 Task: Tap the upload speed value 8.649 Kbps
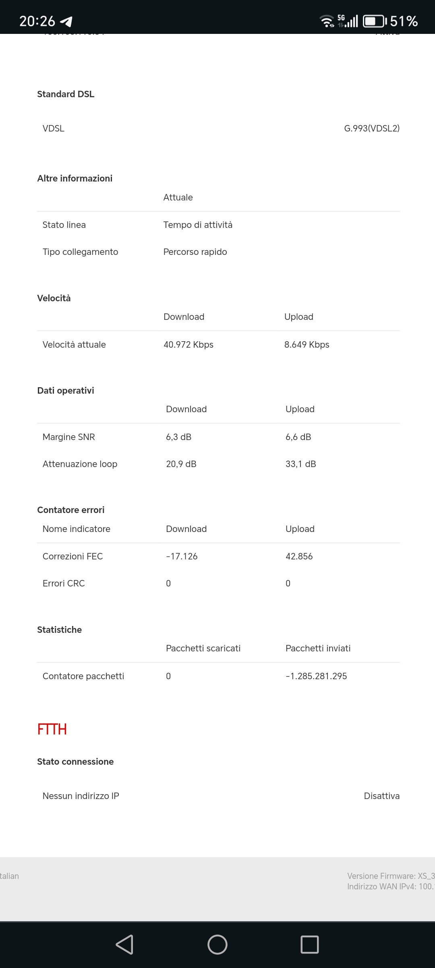(x=307, y=344)
